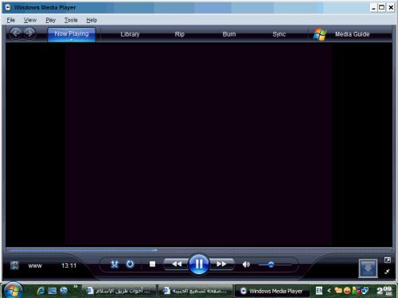Pause playback with the round button
Image resolution: width=398 pixels, height=298 pixels.
199,264
